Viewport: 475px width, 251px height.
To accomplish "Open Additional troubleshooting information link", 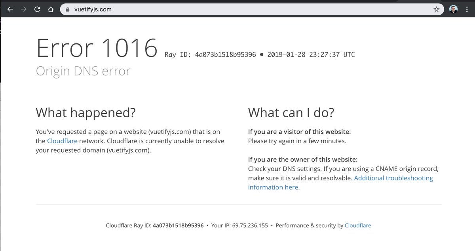I will pos(340,182).
